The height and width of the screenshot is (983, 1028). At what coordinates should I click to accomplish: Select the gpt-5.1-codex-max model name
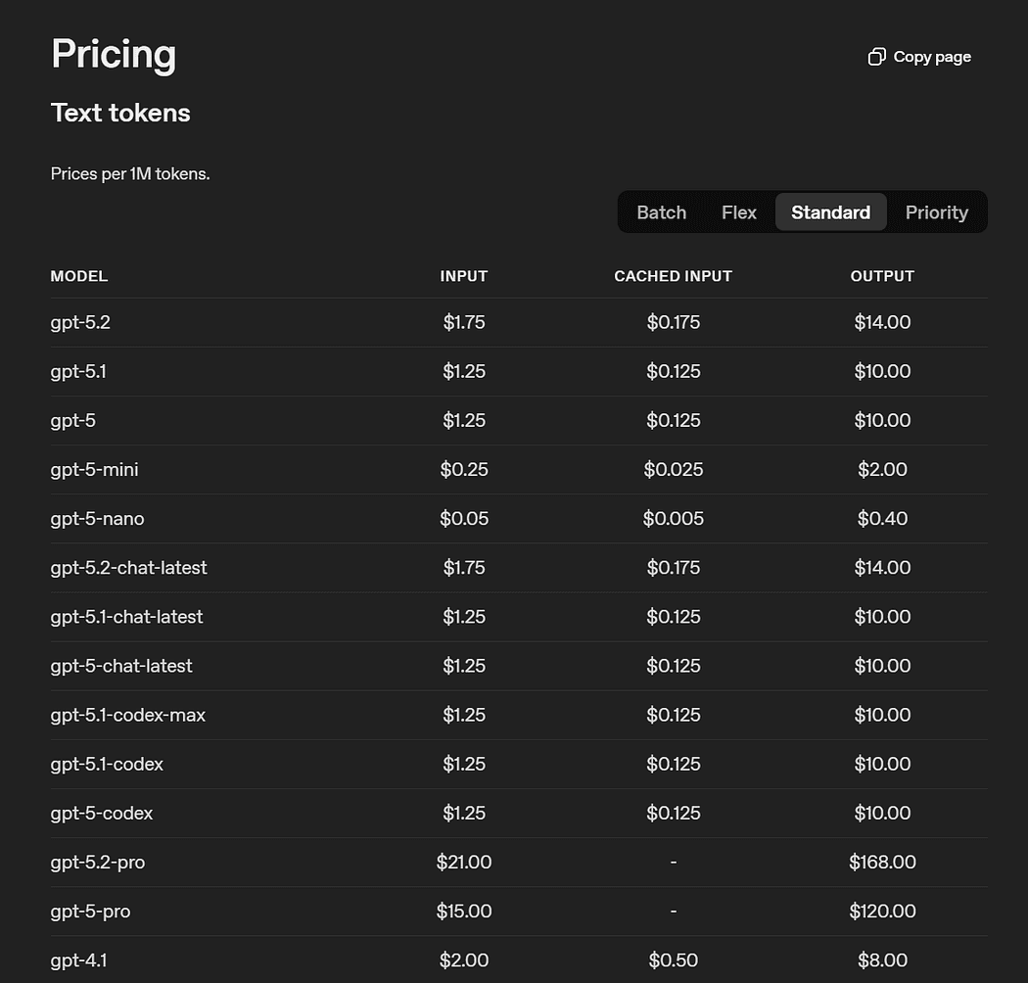(128, 715)
